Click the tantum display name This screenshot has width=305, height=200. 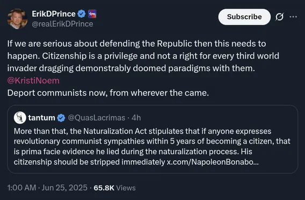click(x=41, y=118)
